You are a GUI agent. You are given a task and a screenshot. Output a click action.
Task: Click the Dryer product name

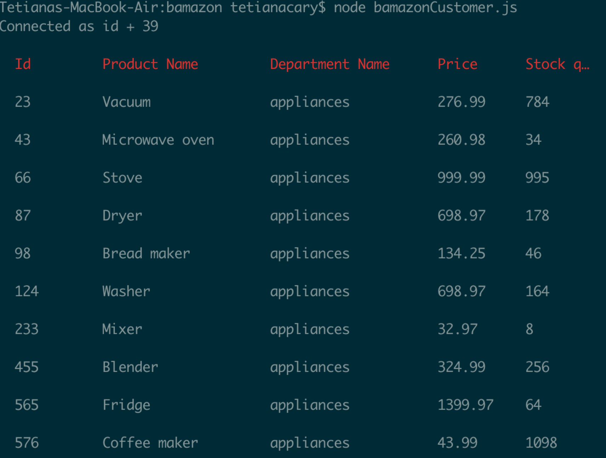tap(122, 216)
